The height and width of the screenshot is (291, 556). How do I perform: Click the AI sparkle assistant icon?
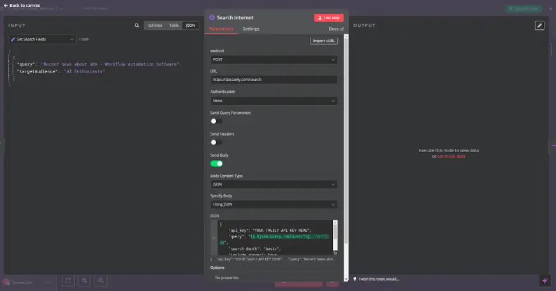(545, 280)
